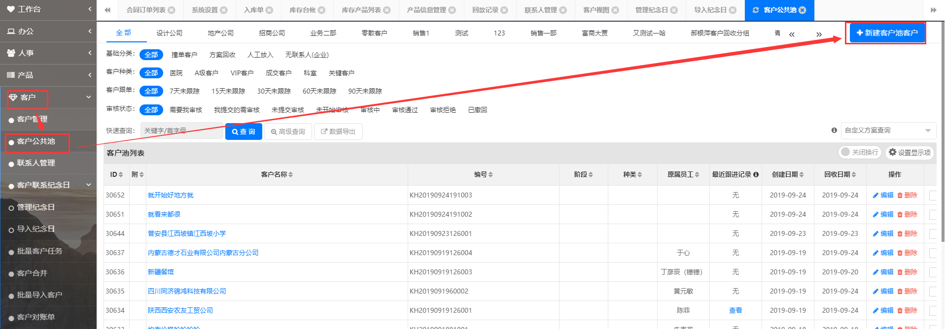The width and height of the screenshot is (945, 329).
Task: Open 高级查询 advanced search
Action: (x=288, y=132)
